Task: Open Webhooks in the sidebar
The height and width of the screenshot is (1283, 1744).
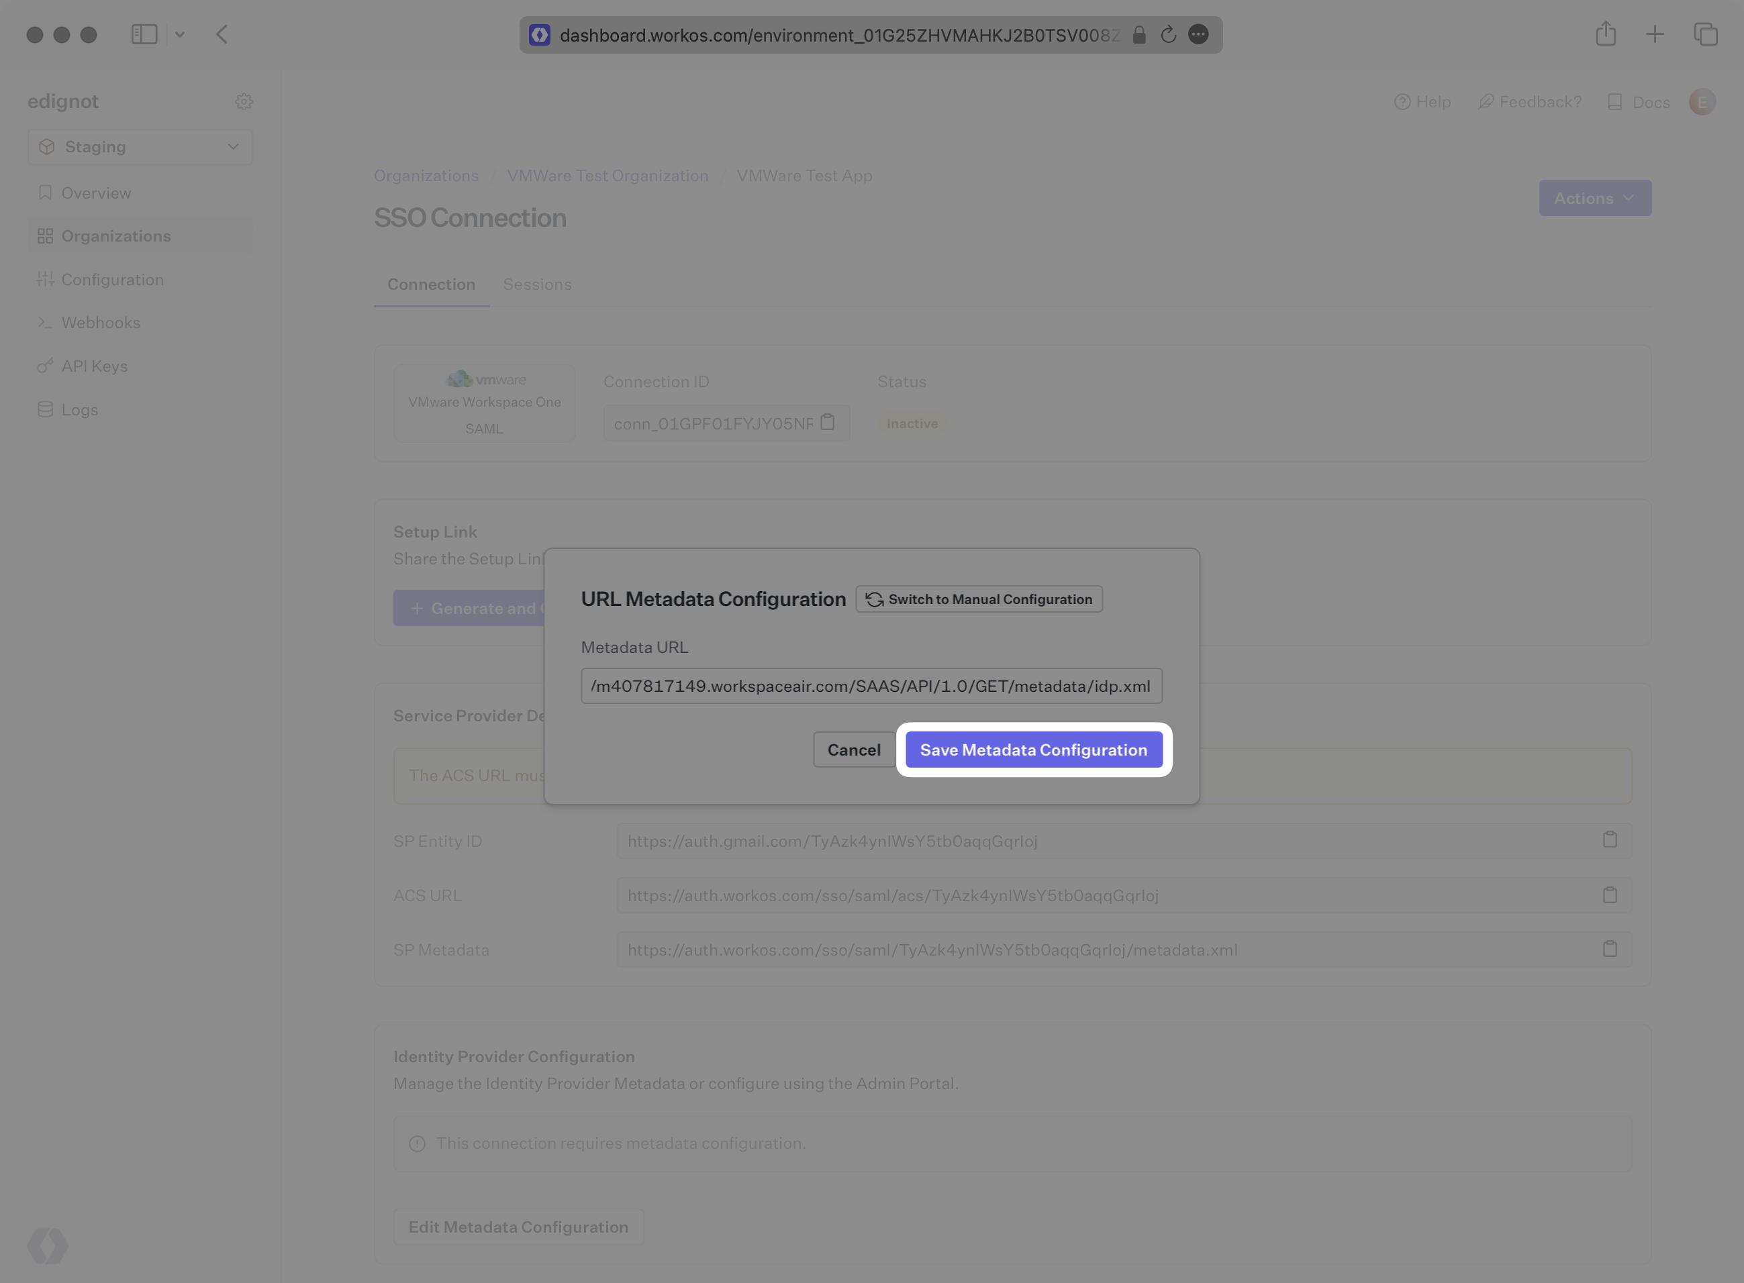Action: click(100, 322)
